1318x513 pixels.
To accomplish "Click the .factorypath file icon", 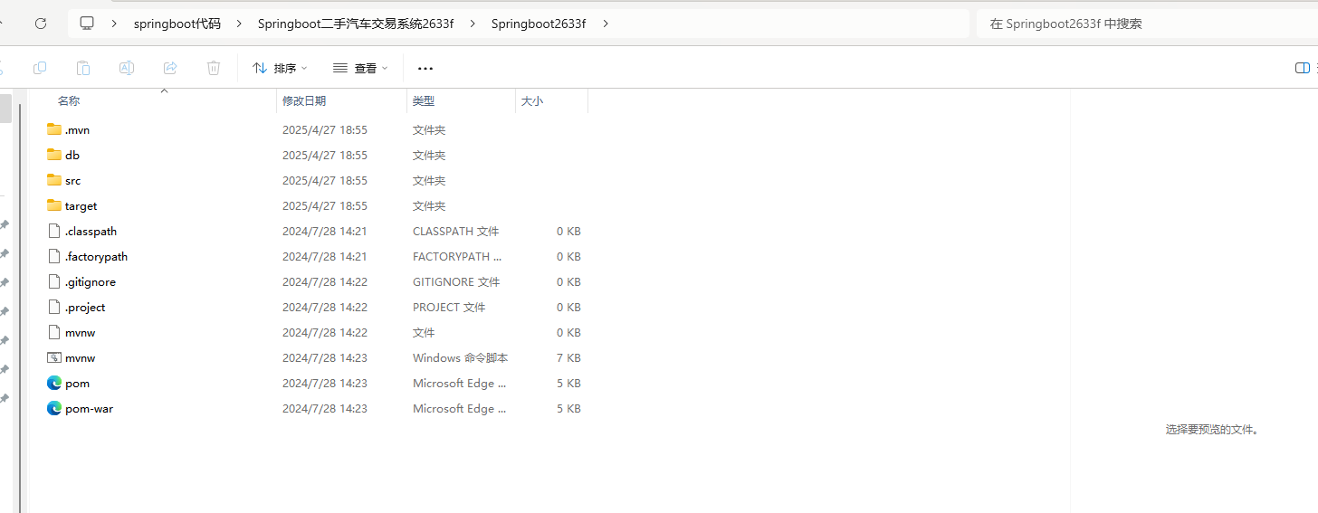I will coord(54,256).
